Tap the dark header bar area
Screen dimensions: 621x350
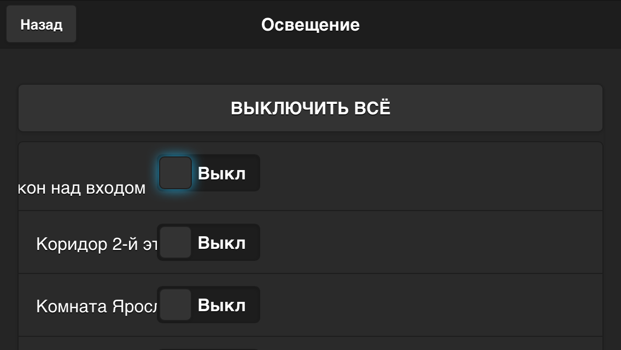pos(492,25)
